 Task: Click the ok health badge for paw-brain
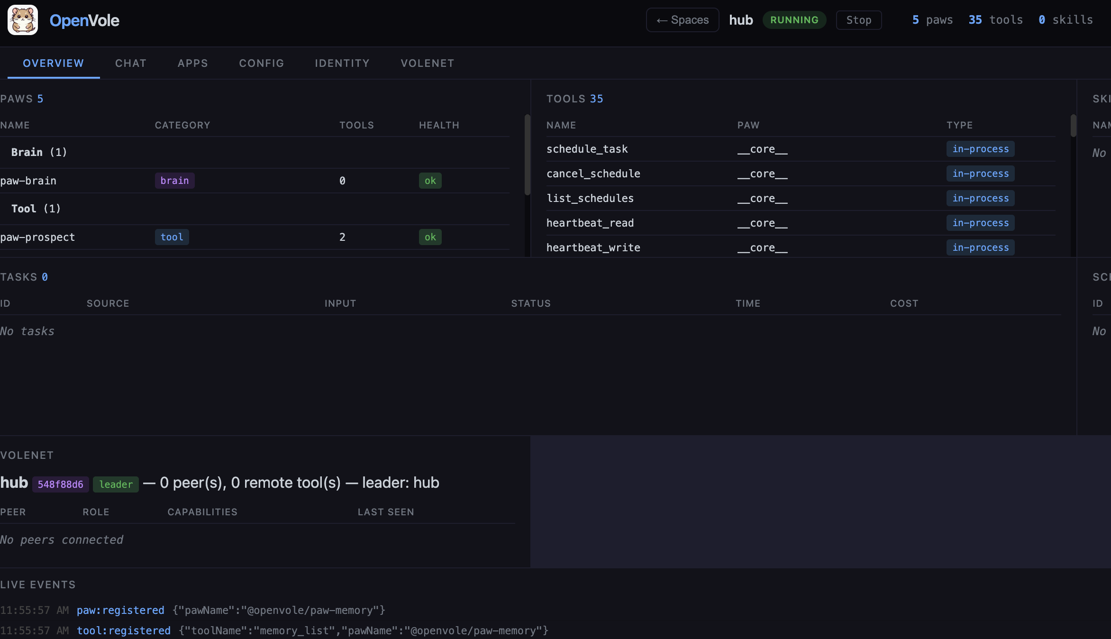point(430,181)
